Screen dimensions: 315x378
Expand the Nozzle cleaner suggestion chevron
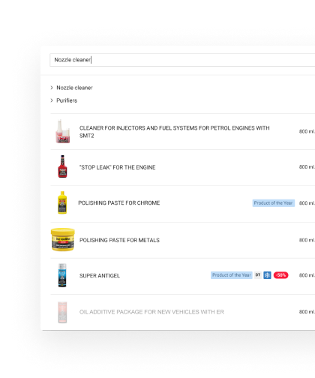point(52,88)
